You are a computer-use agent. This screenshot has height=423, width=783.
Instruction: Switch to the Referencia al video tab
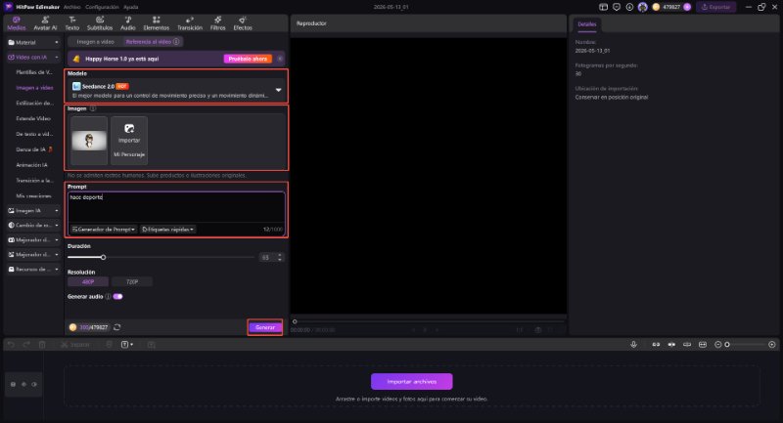point(152,42)
